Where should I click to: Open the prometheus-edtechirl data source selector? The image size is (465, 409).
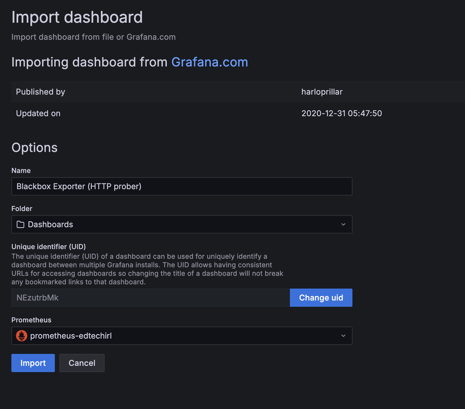(x=182, y=336)
